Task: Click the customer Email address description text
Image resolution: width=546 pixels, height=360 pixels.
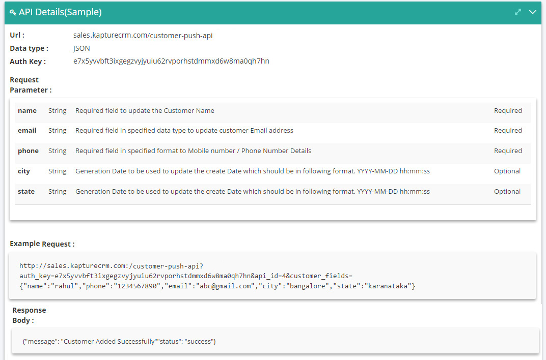Action: point(184,130)
